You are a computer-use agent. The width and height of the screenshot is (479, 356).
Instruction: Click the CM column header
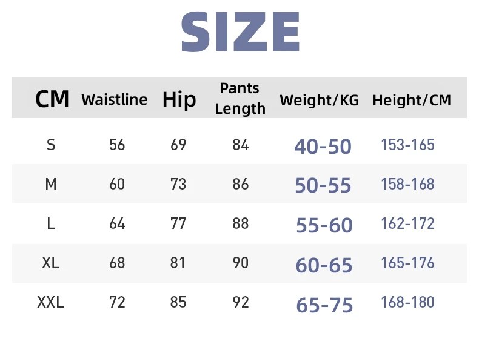[x=52, y=99]
